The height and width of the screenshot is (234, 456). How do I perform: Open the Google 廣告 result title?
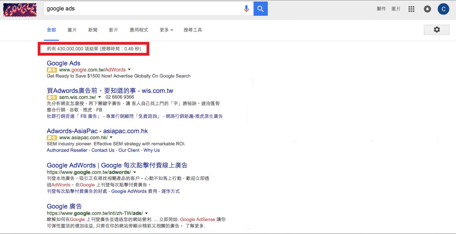coord(64,206)
